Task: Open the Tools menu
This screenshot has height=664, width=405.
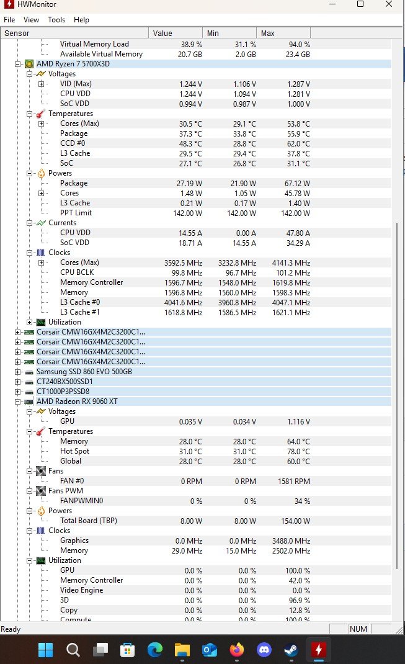Action: 56,20
